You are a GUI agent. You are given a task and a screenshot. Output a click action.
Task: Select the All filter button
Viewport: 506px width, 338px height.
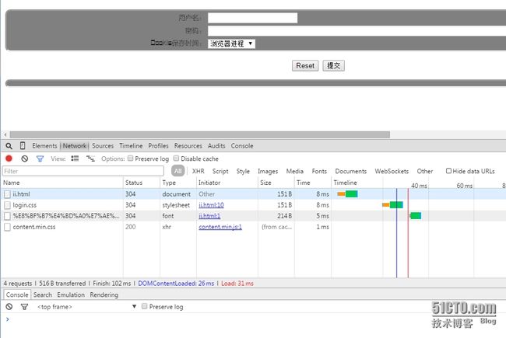pyautogui.click(x=177, y=171)
